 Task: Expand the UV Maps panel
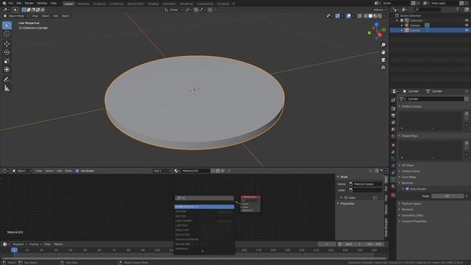pos(408,165)
